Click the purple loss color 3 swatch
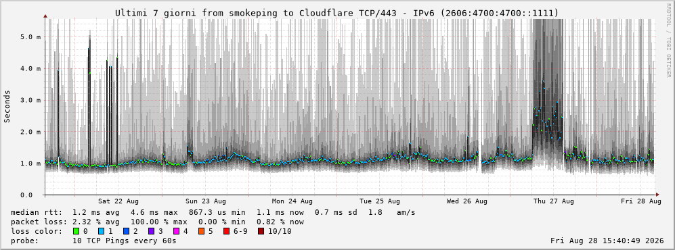This screenshot has width=675, height=250. pyautogui.click(x=150, y=232)
